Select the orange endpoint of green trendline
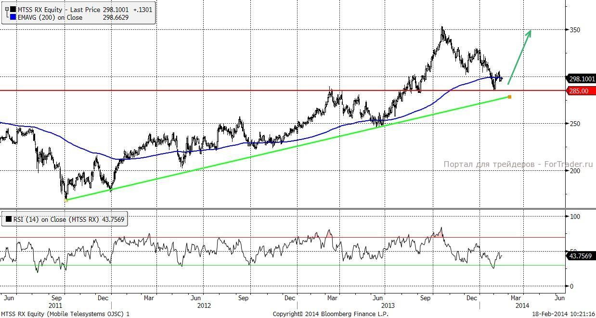The height and width of the screenshot is (318, 596). click(x=509, y=97)
